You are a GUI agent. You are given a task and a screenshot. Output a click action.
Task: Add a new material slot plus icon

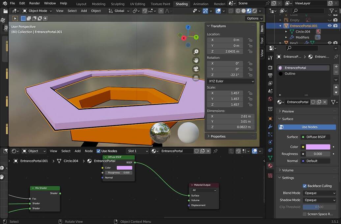(336, 66)
